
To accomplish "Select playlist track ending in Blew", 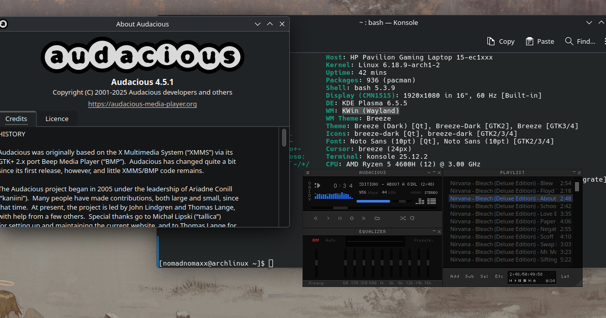I will (x=510, y=183).
